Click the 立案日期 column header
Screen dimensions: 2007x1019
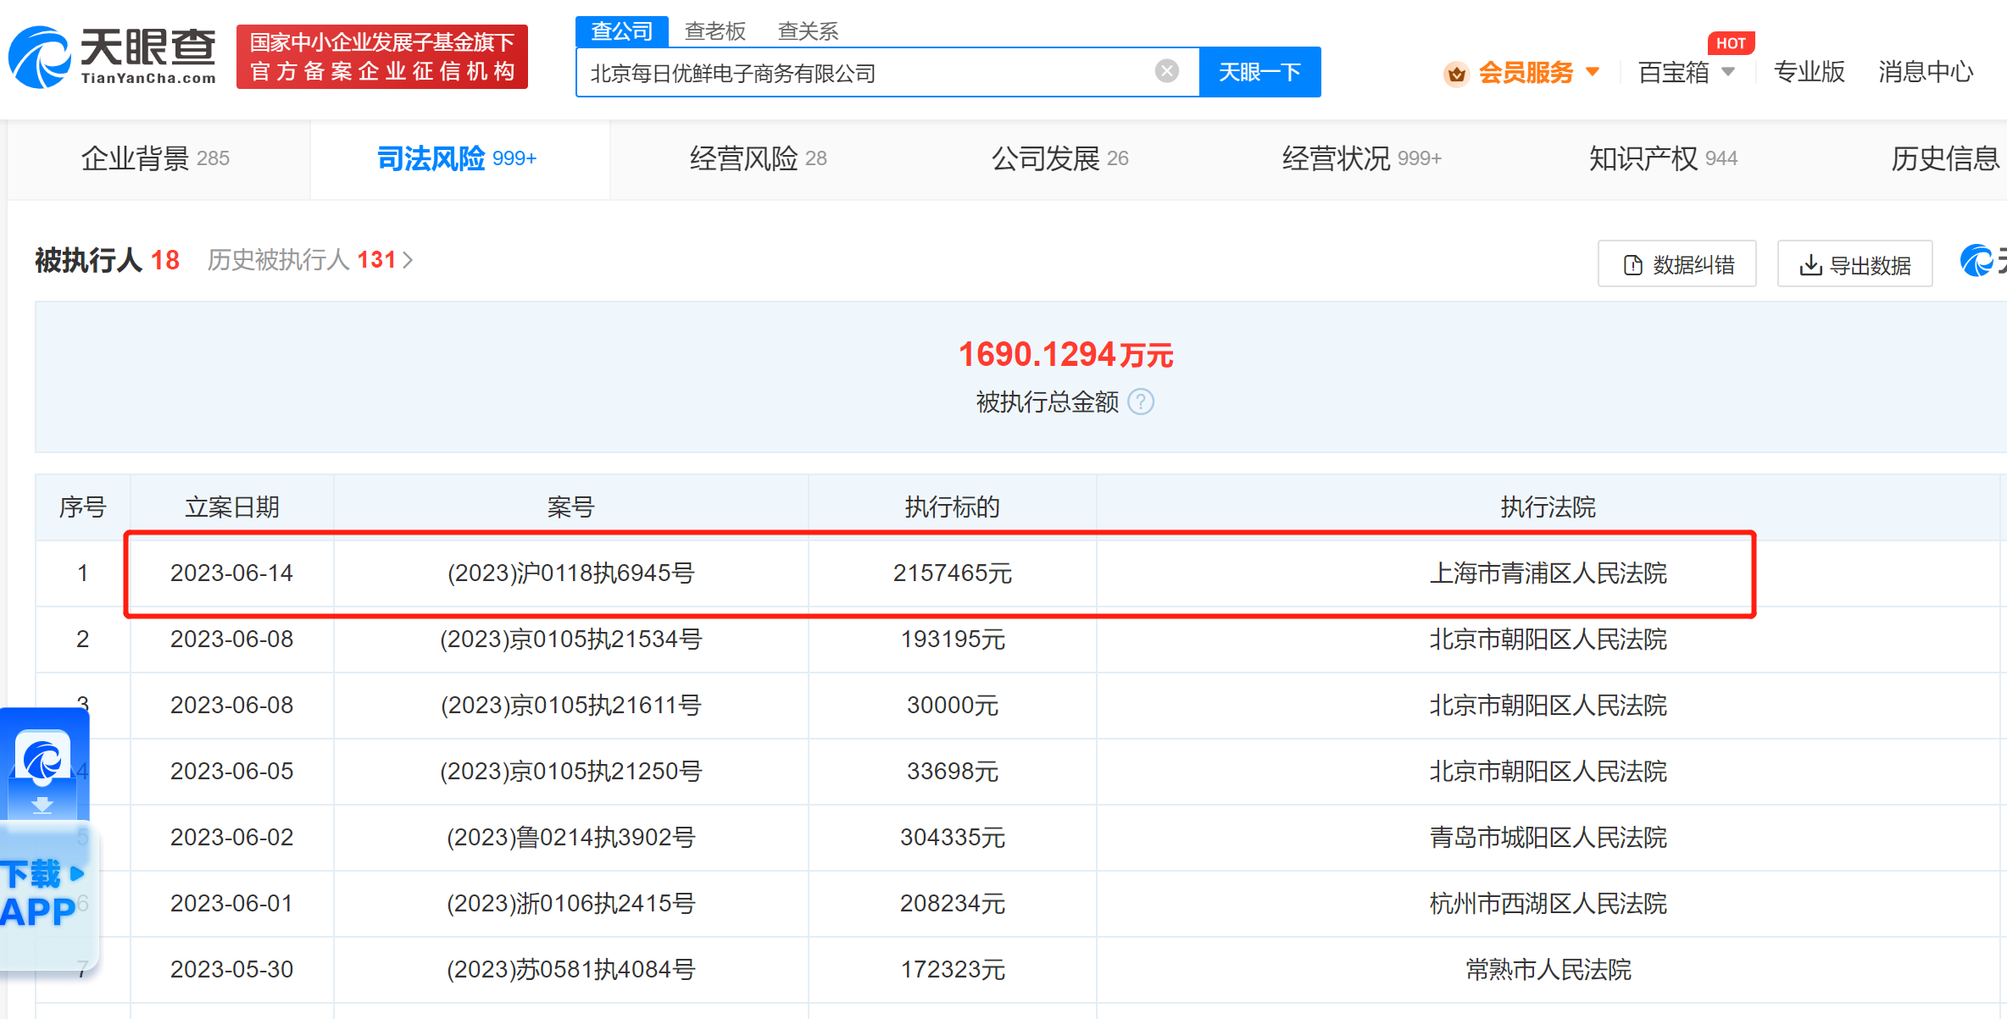pos(231,507)
